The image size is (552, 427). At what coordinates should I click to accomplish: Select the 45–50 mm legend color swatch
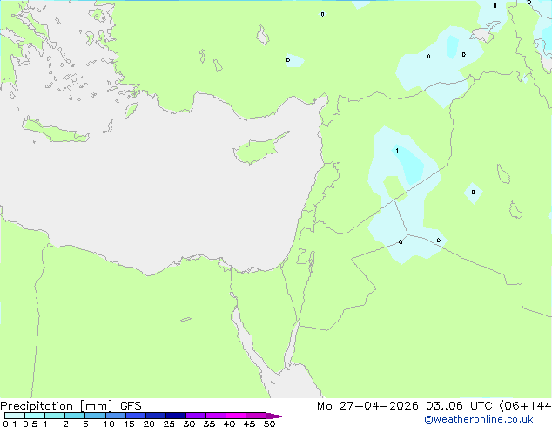click(256, 416)
